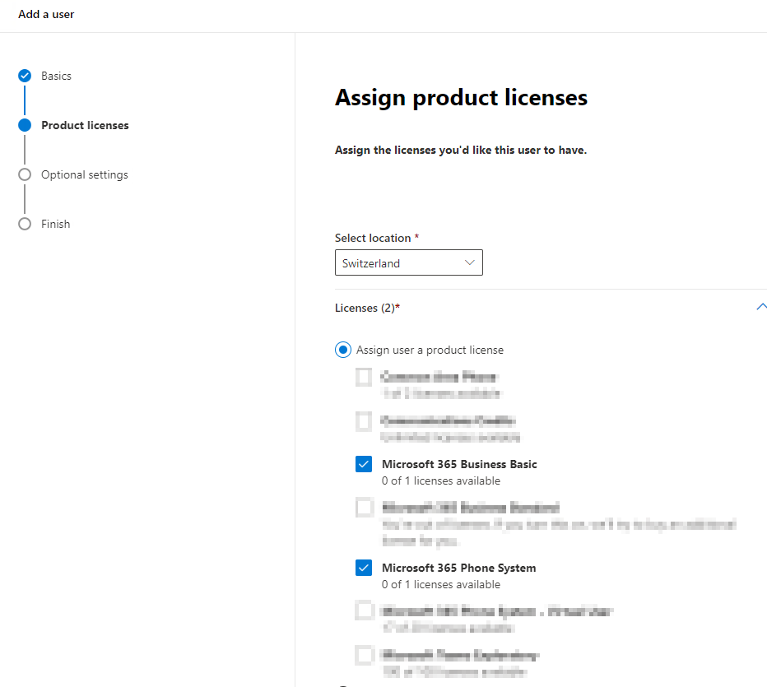Click the Finish step circle

[25, 224]
